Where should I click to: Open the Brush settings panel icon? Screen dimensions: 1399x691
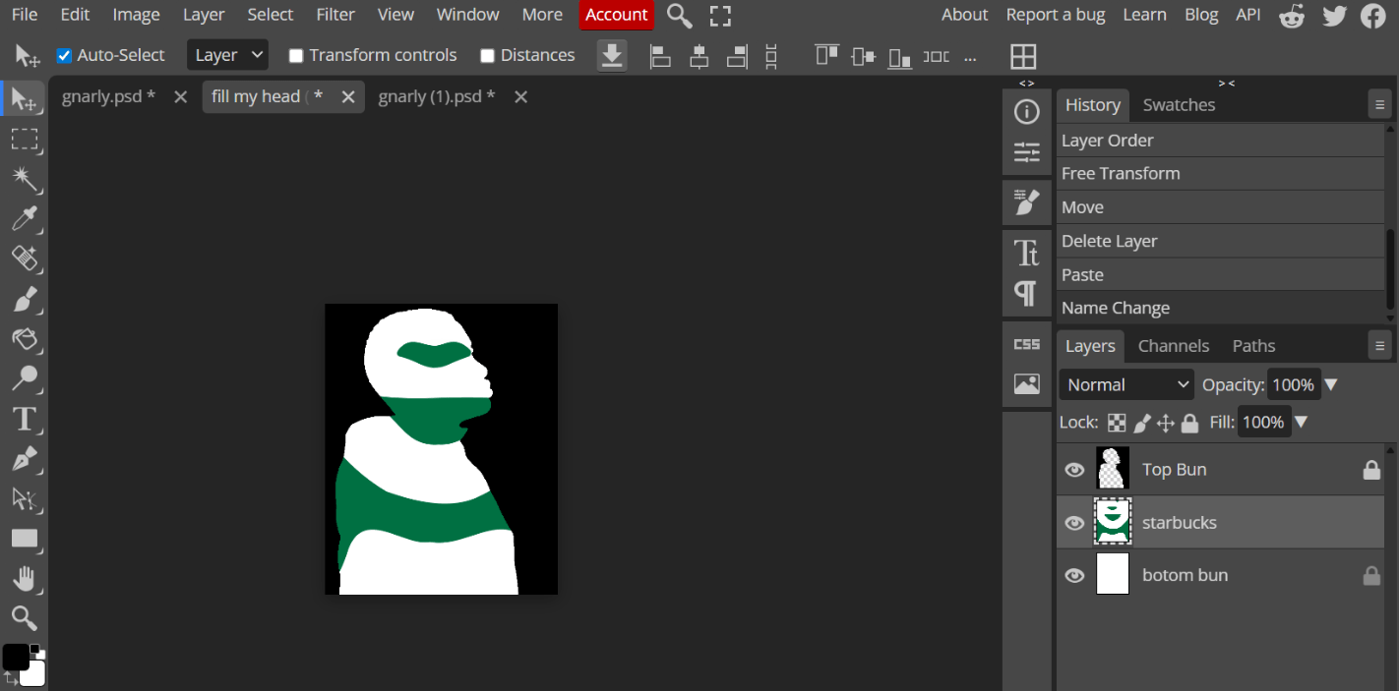click(x=1026, y=202)
